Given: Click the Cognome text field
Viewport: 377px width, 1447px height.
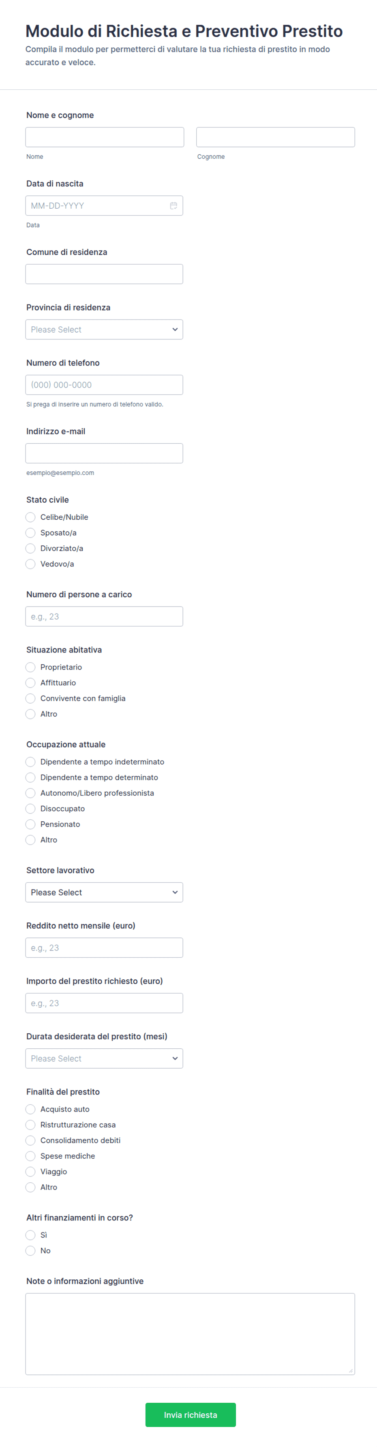Looking at the screenshot, I should tap(276, 137).
